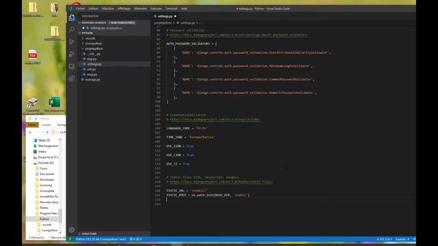Open the Remote Explorer activity bar icon
Viewport: 438px width, 246px height.
coord(72,66)
